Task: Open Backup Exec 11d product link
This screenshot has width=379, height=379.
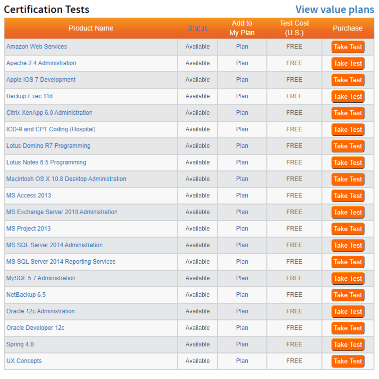Action: (29, 96)
